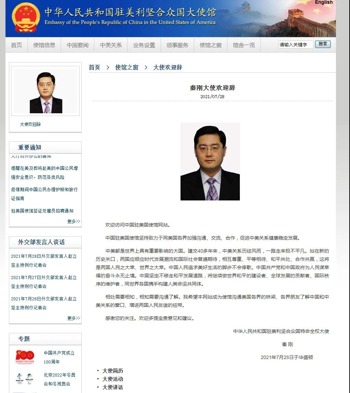
Task: Select 中美关系 in the navigation bar
Action: pos(111,45)
